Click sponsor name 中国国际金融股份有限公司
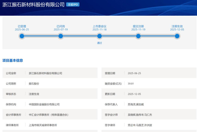This screenshot has width=197, height=132. (44, 104)
